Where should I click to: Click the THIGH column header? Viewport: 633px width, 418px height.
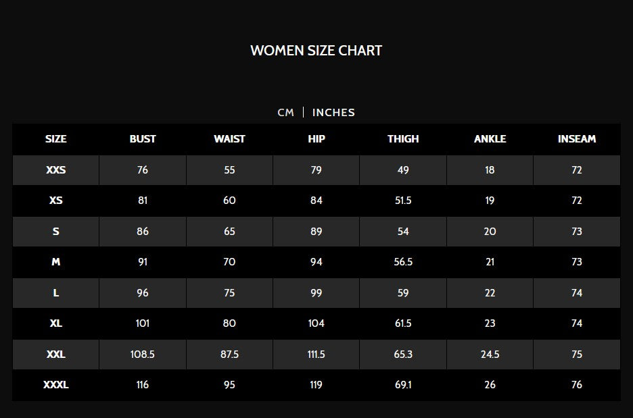coord(403,139)
